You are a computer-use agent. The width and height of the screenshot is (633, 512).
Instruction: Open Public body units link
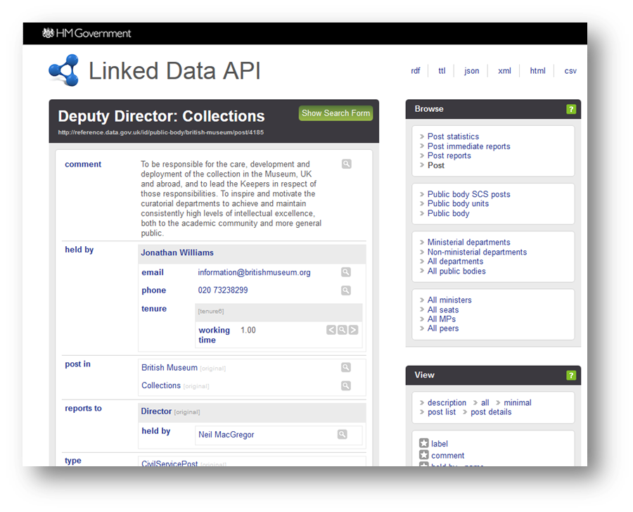point(458,203)
